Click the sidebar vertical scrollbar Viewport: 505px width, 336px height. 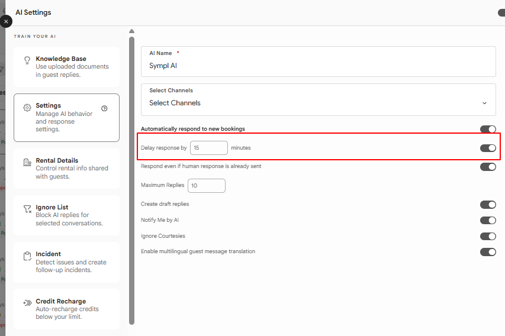(131, 181)
